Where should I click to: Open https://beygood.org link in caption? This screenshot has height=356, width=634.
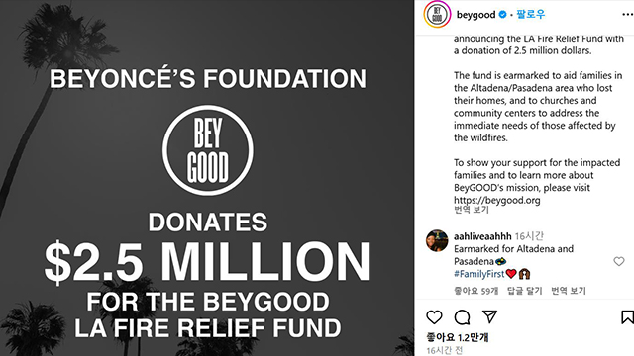pyautogui.click(x=496, y=200)
